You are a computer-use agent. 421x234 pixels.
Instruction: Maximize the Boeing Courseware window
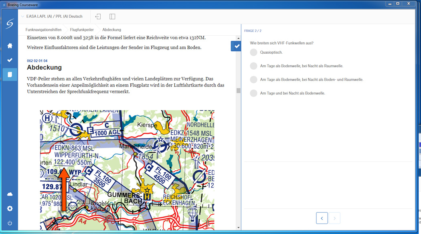(x=398, y=4)
